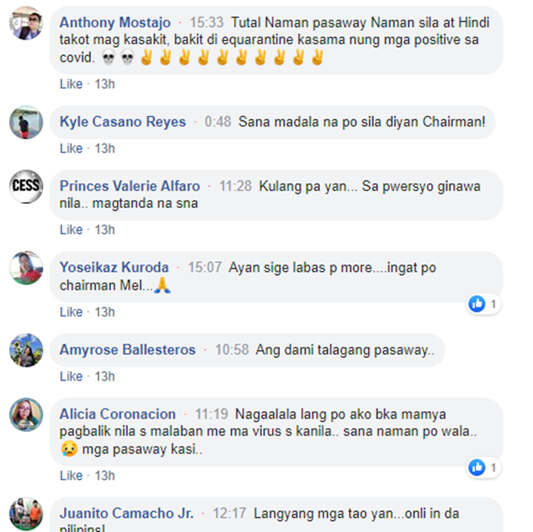
Task: Like Anthony Mostajo's comment
Action: pos(71,85)
